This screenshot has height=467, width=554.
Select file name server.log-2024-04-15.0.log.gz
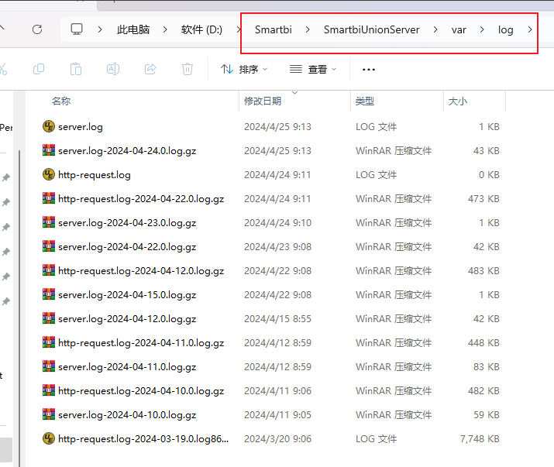pos(127,295)
